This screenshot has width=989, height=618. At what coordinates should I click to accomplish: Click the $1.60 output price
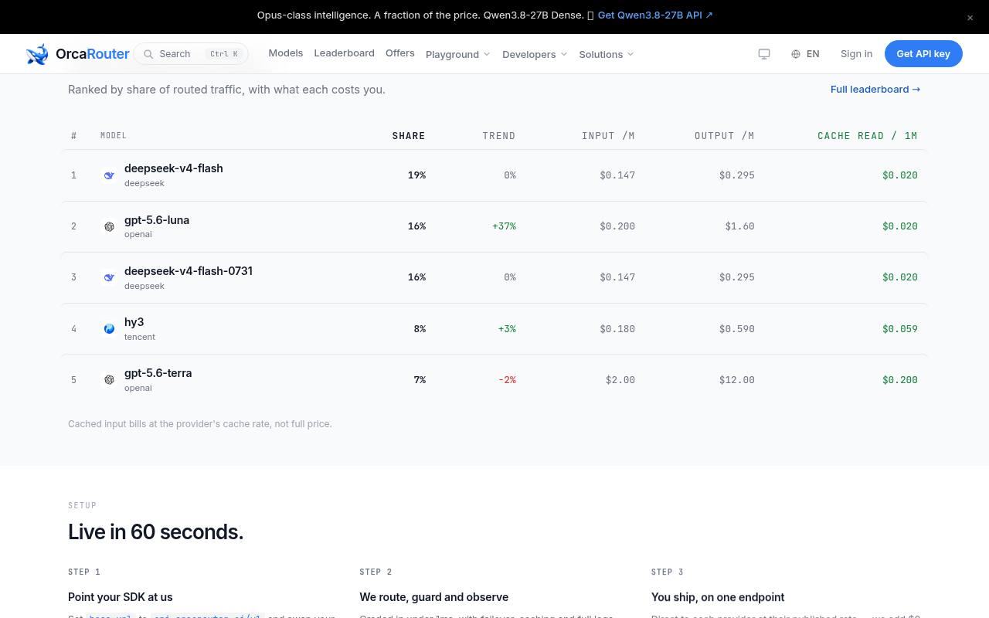[x=739, y=226]
